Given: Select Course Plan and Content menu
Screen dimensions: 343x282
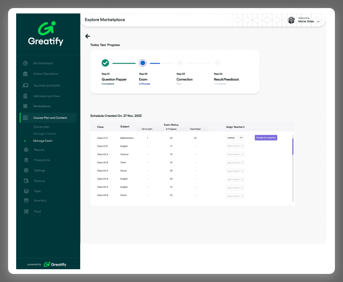Looking at the screenshot, I should coord(50,118).
